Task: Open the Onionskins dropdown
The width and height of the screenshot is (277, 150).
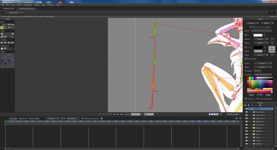Action: point(73,119)
